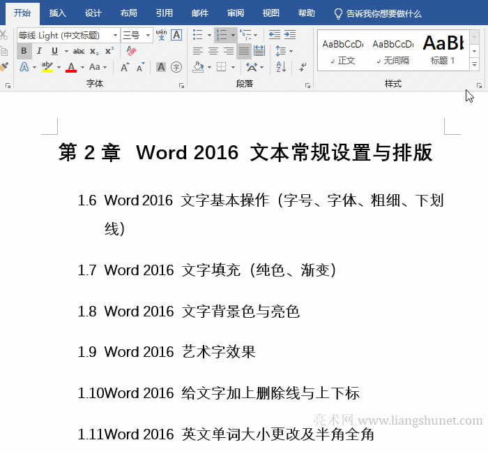Click the justify alignment icon

tap(243, 51)
